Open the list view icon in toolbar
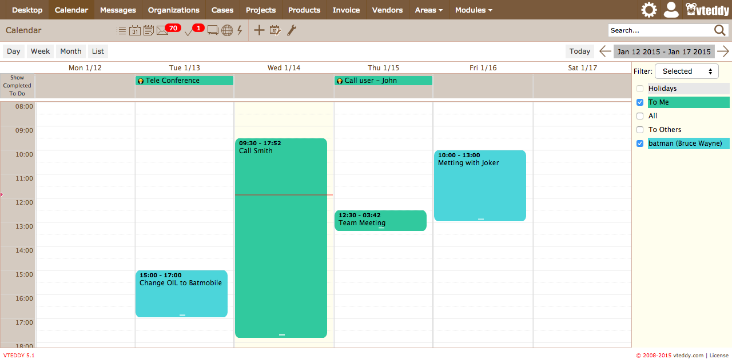 pyautogui.click(x=121, y=31)
